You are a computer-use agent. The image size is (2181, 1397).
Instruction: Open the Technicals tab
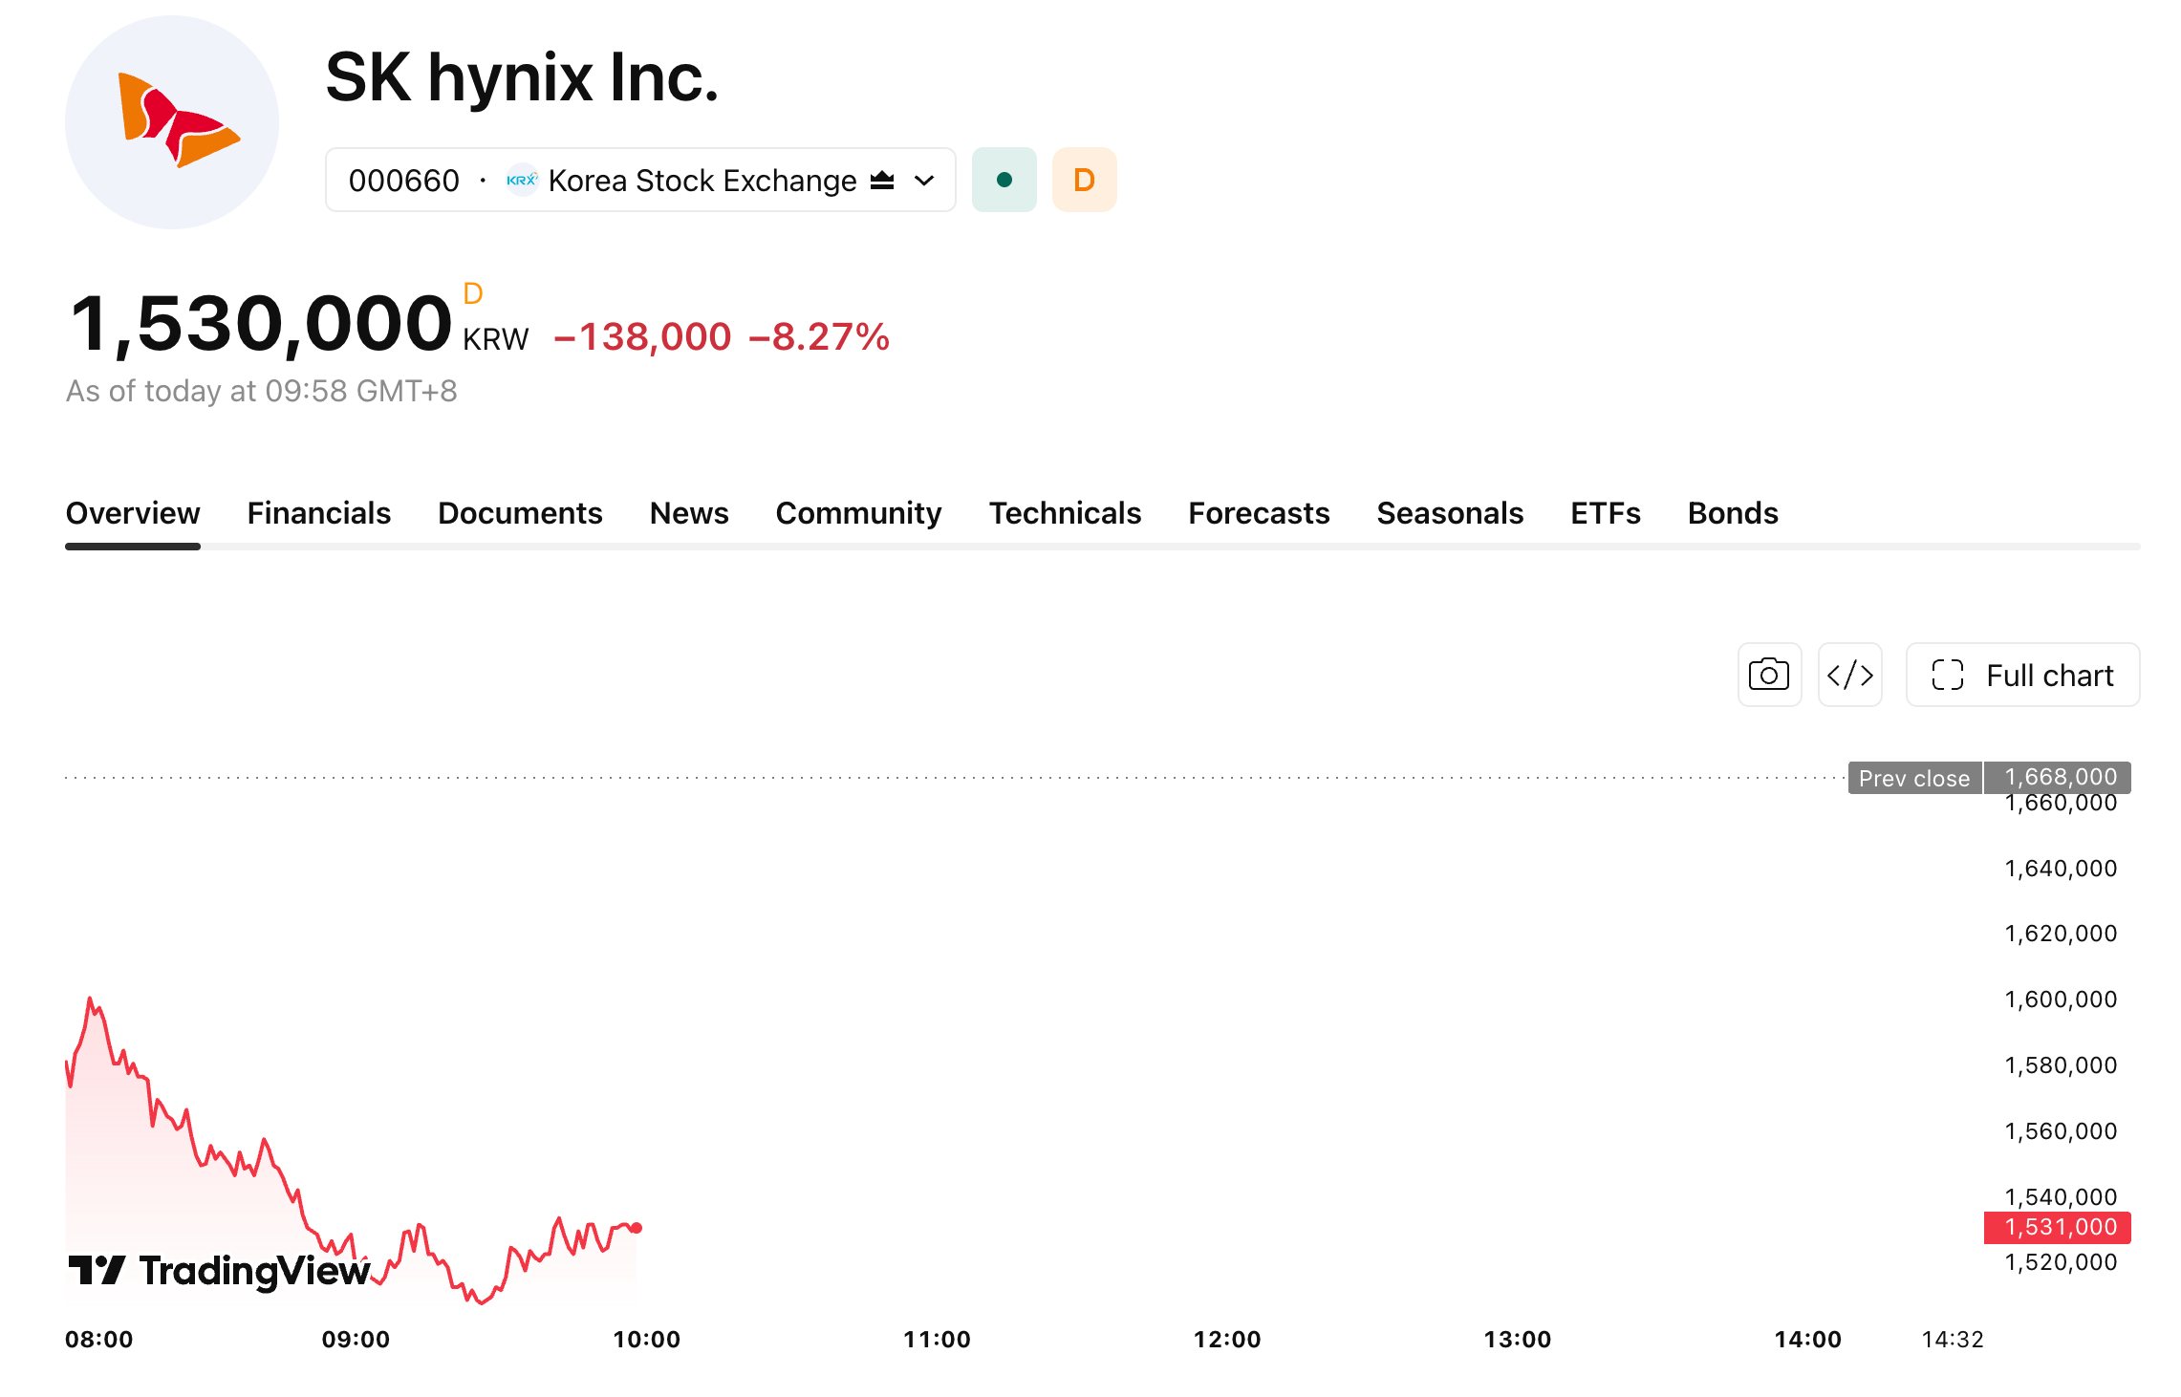click(1065, 513)
